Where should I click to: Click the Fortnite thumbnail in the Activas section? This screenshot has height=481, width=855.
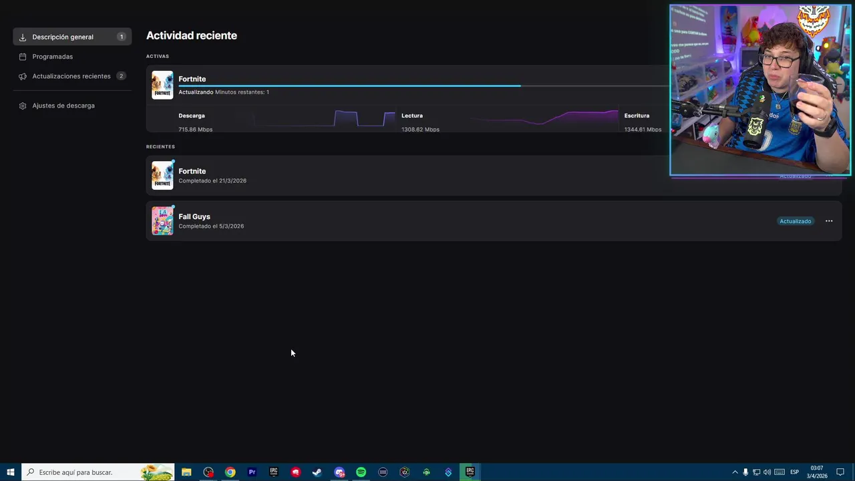click(162, 85)
